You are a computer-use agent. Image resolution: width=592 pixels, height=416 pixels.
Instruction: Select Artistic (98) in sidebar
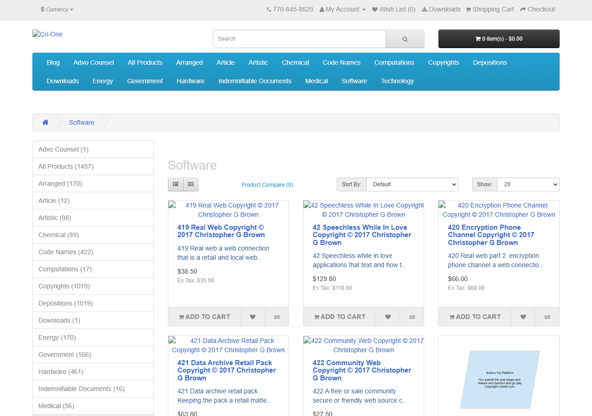93,218
